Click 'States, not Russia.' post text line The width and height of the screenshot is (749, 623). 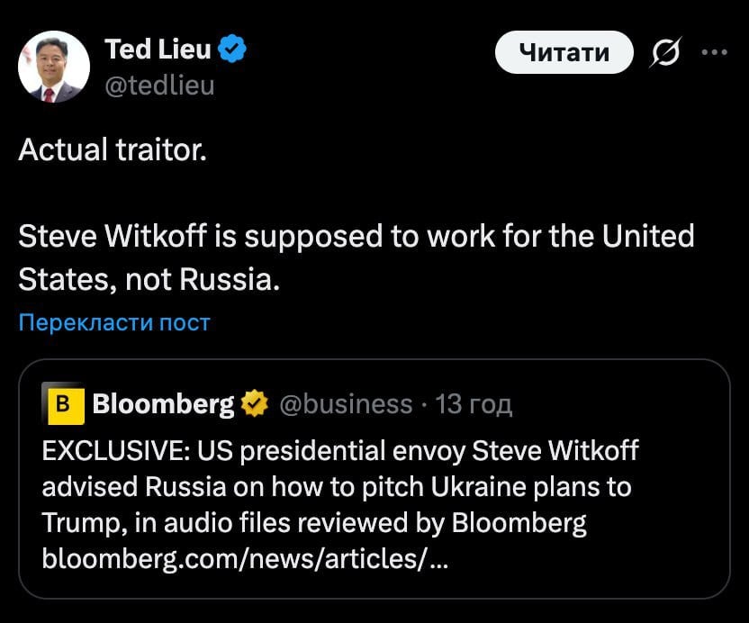pos(149,280)
